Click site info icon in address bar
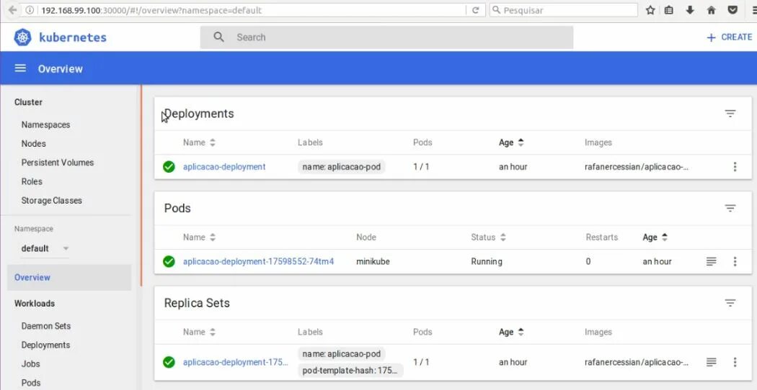Viewport: 757px width, 390px height. [x=30, y=9]
